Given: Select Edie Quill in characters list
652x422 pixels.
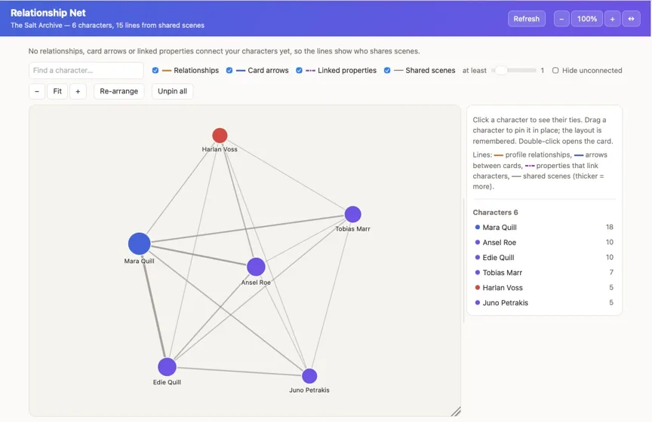Looking at the screenshot, I should (x=544, y=258).
